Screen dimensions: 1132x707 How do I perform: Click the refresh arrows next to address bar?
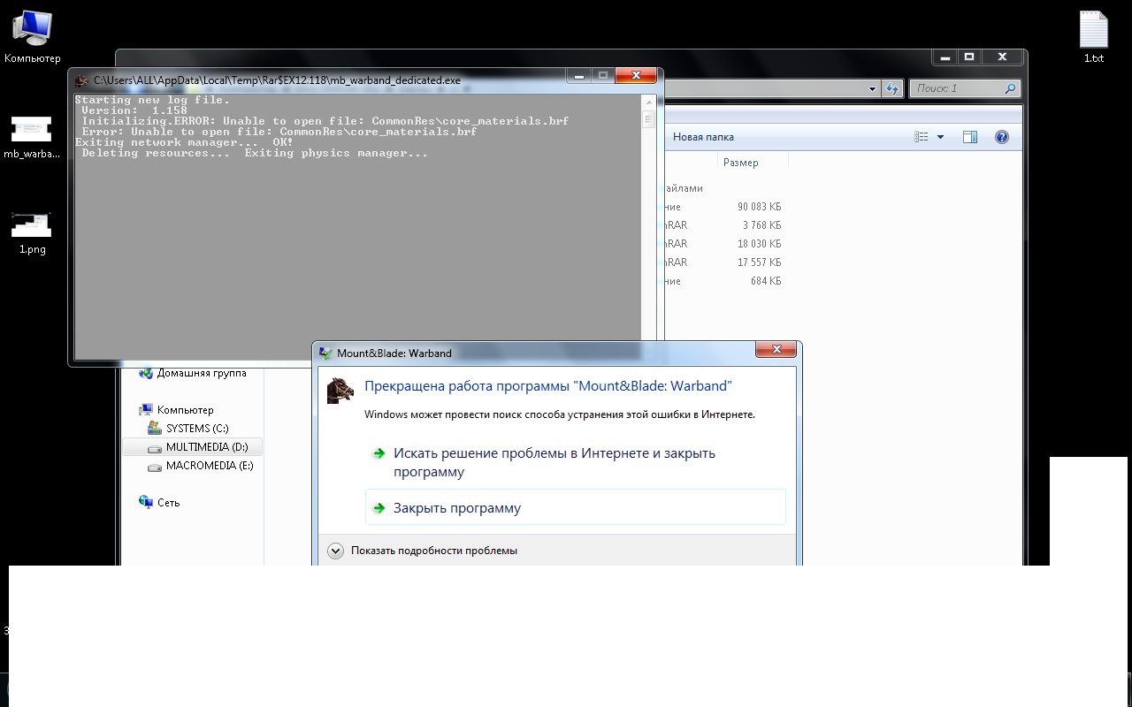[x=892, y=88]
